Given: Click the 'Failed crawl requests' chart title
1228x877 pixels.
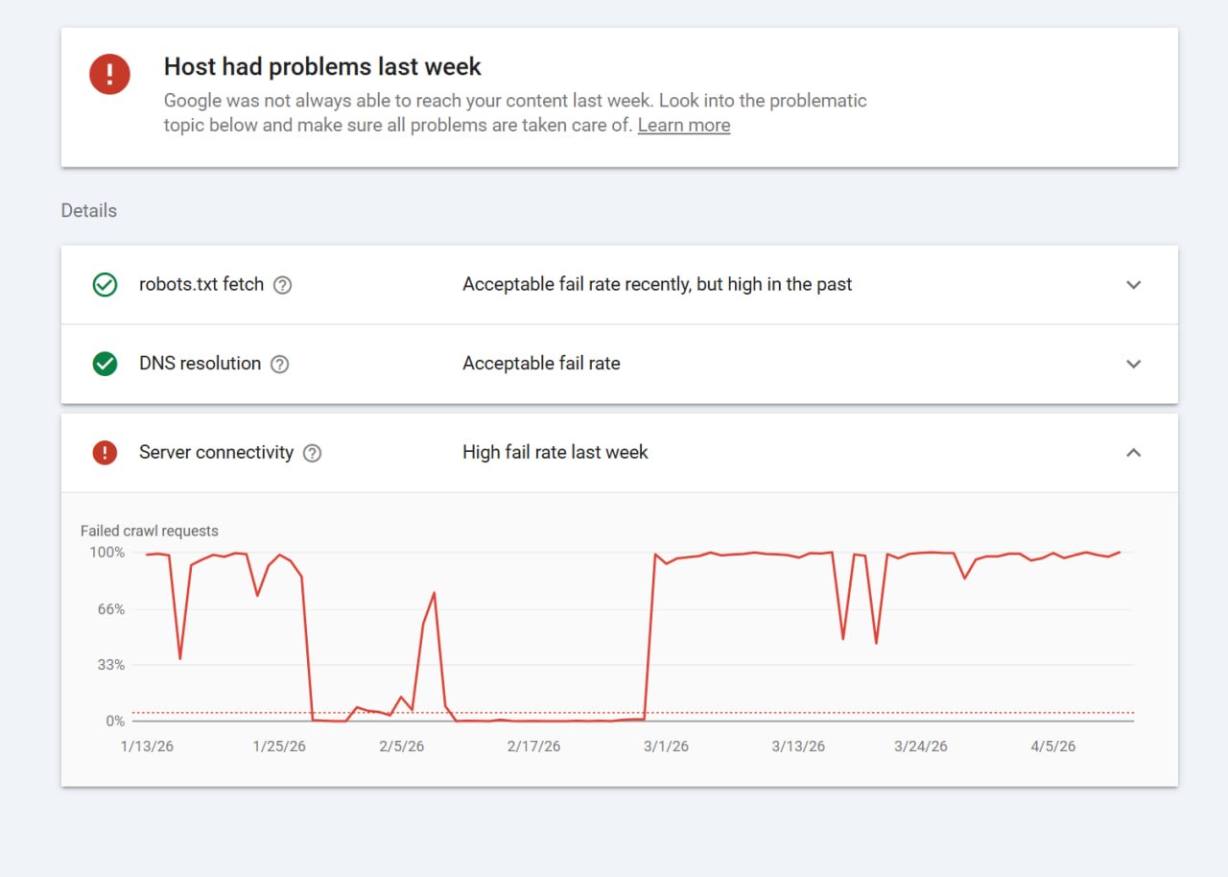Looking at the screenshot, I should coord(149,531).
